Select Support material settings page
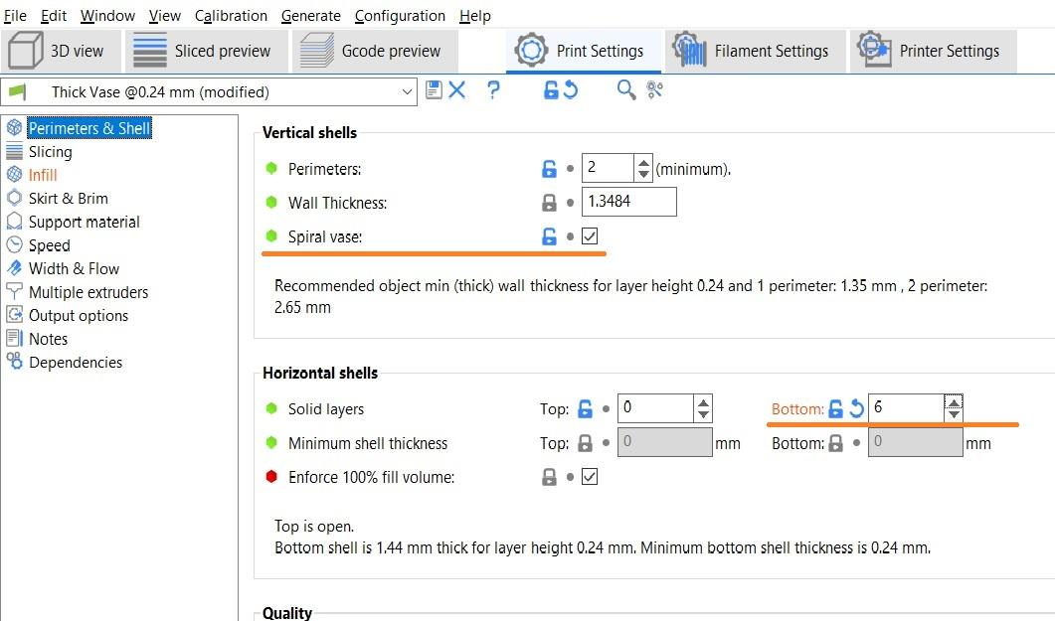The height and width of the screenshot is (621, 1055). tap(84, 222)
